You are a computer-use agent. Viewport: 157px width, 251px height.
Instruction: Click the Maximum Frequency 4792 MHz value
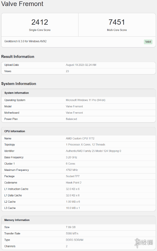coord(72,170)
